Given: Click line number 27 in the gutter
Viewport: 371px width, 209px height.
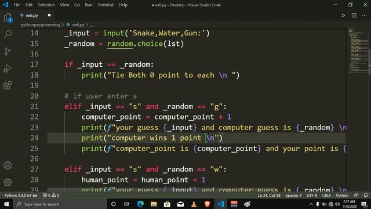Looking at the screenshot, I should point(34,169).
